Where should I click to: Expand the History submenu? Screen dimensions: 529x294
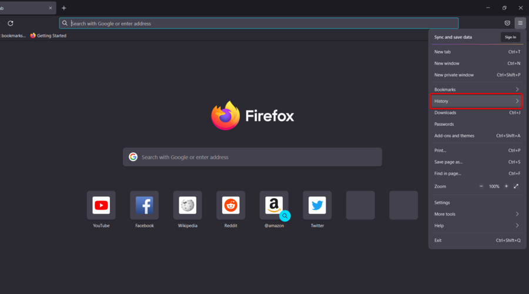click(x=476, y=101)
